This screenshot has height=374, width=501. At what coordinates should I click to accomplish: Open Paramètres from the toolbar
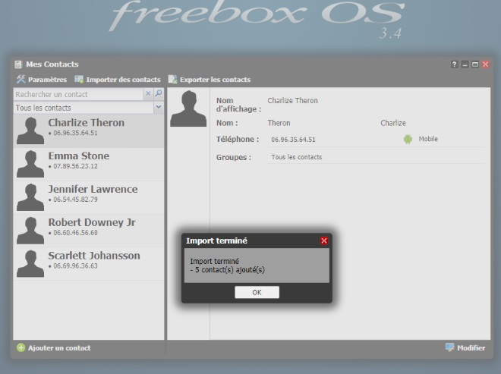tap(41, 80)
